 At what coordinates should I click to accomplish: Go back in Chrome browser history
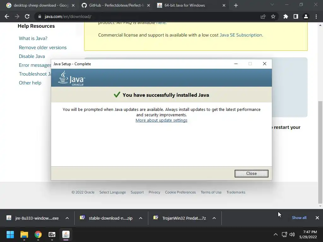7,16
